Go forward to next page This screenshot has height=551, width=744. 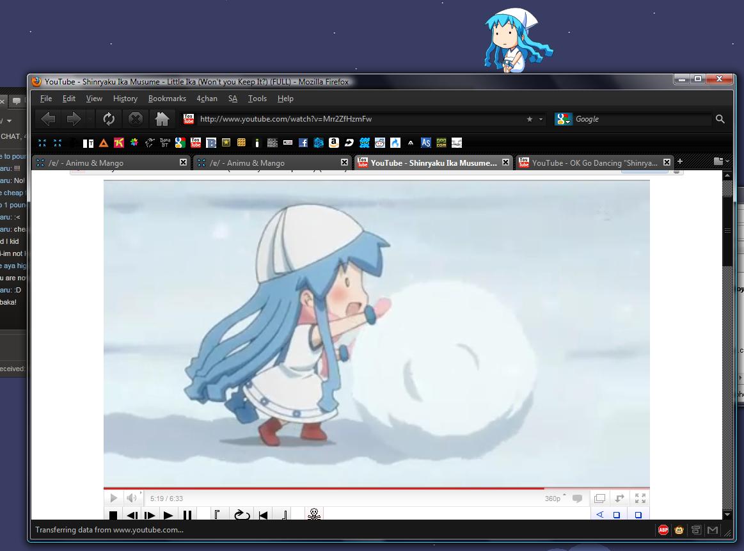point(74,118)
